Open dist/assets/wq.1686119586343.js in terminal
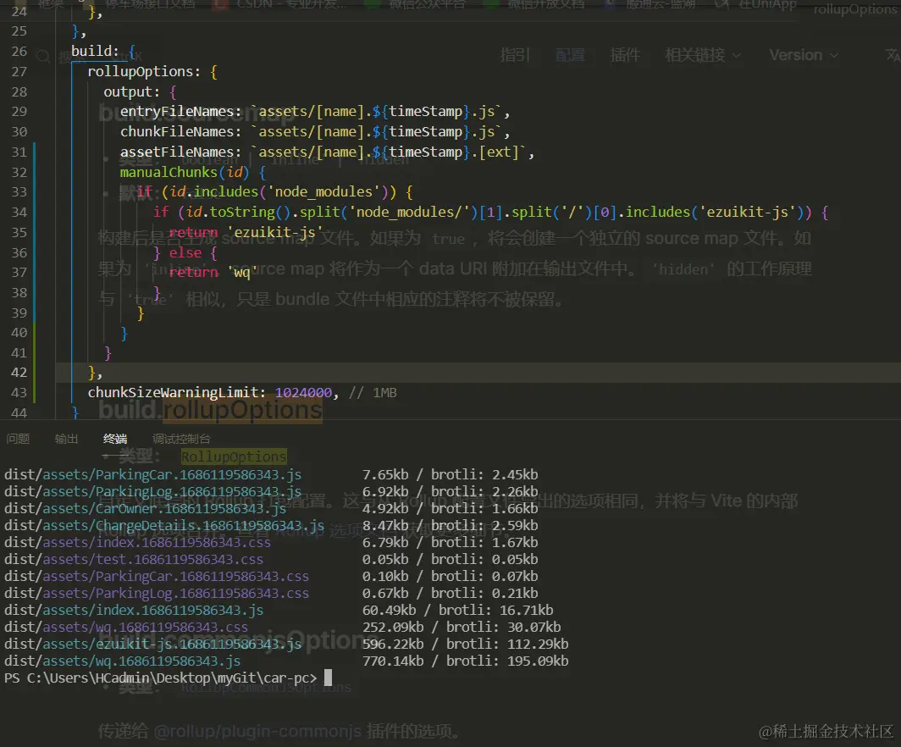This screenshot has height=747, width=901. (123, 661)
